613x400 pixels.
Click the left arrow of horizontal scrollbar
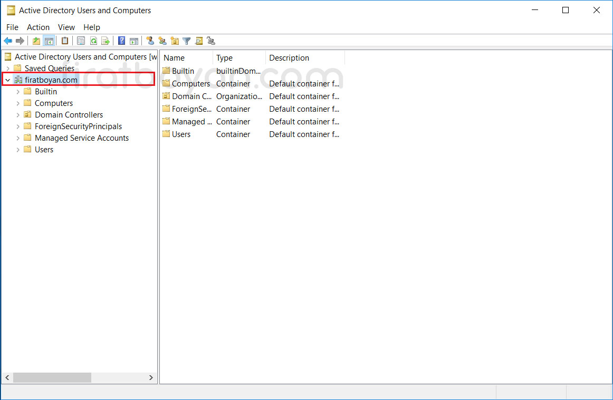tap(7, 377)
